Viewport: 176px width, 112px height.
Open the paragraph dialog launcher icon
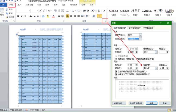(104, 21)
